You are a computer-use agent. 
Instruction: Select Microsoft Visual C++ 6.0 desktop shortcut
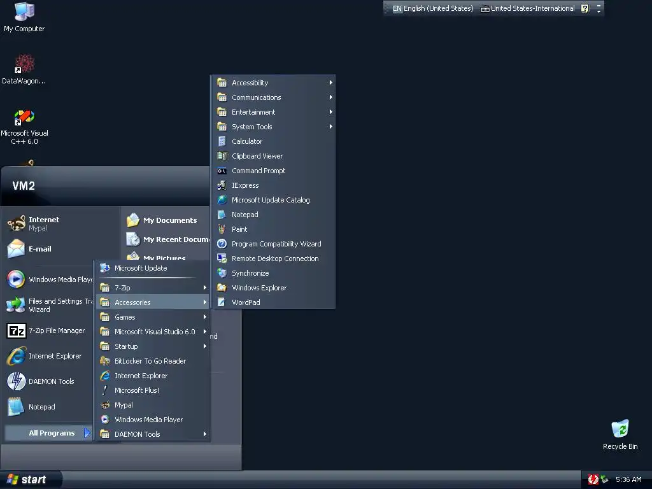(x=24, y=127)
